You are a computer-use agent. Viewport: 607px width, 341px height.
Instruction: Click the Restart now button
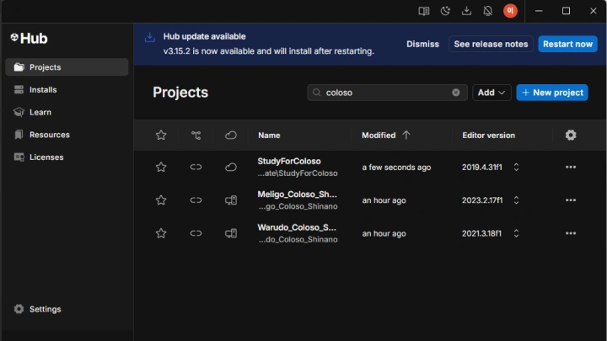(x=567, y=44)
